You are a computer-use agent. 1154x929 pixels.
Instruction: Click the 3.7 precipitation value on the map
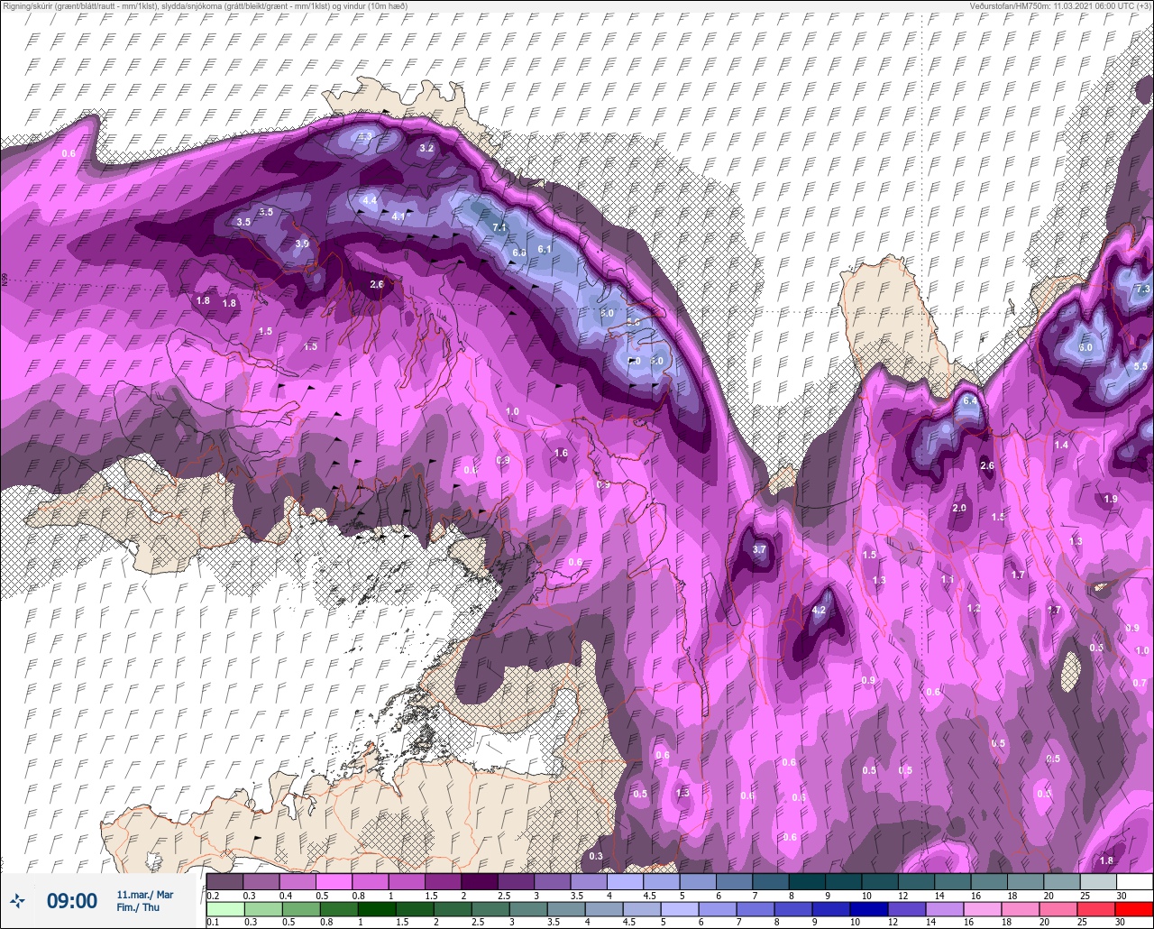(759, 549)
